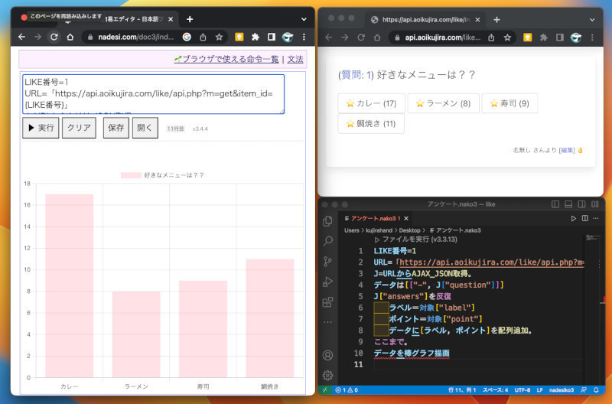Click the 開く button
This screenshot has width=612, height=404.
click(x=145, y=128)
